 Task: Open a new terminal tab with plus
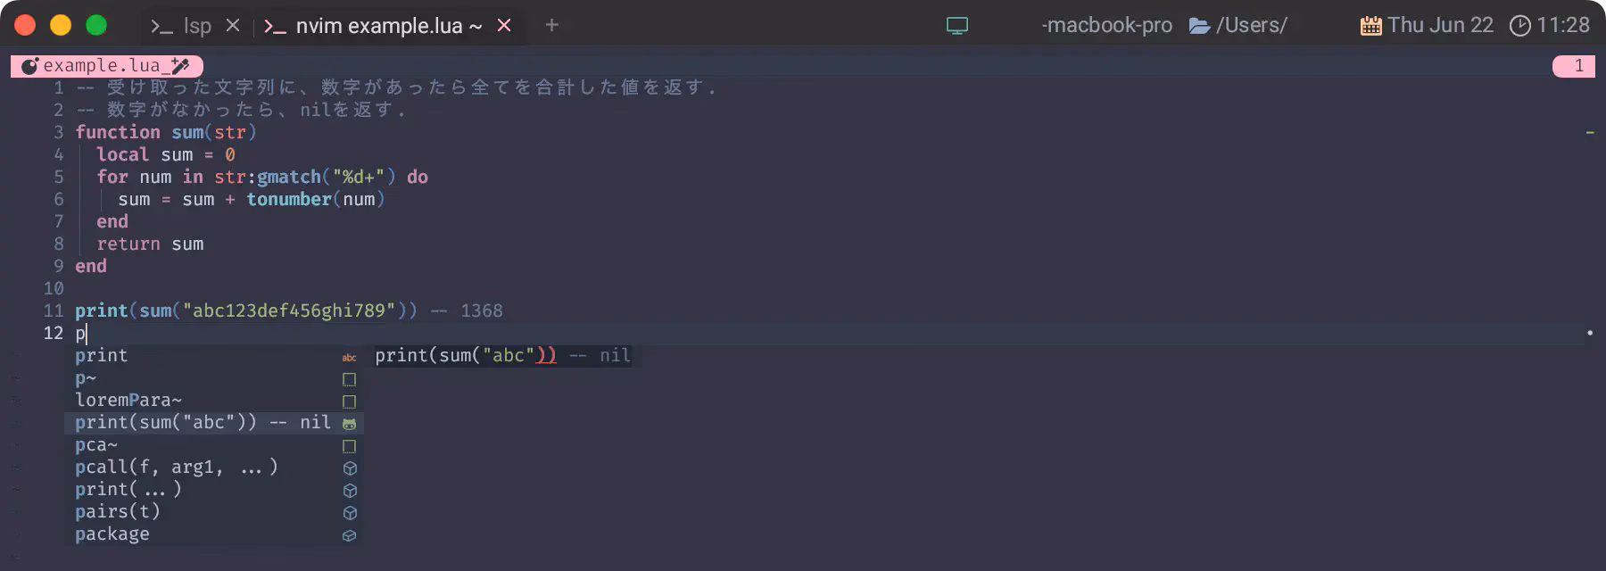551,25
